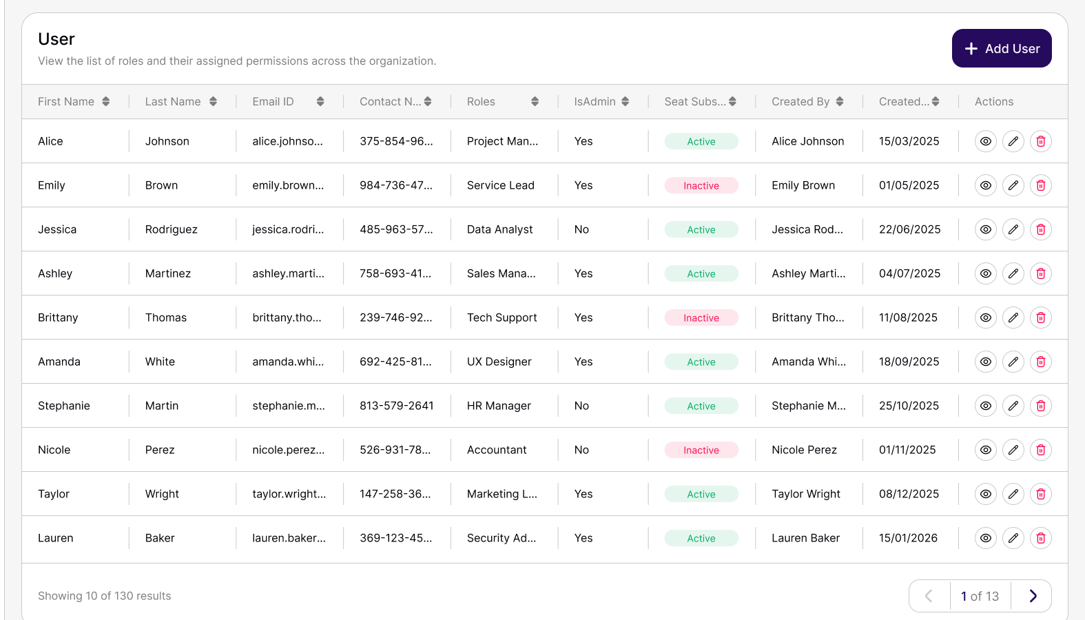Delete Brittany Thomas's user row
The width and height of the screenshot is (1085, 620).
pyautogui.click(x=1041, y=318)
